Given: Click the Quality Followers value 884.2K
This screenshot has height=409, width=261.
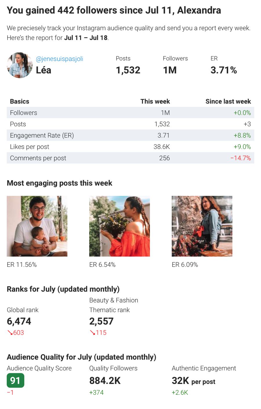Looking at the screenshot, I should point(105,381).
